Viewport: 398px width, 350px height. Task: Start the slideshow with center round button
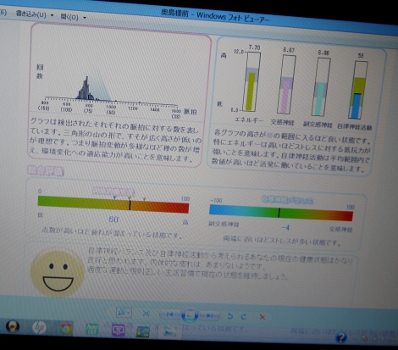tap(190, 315)
